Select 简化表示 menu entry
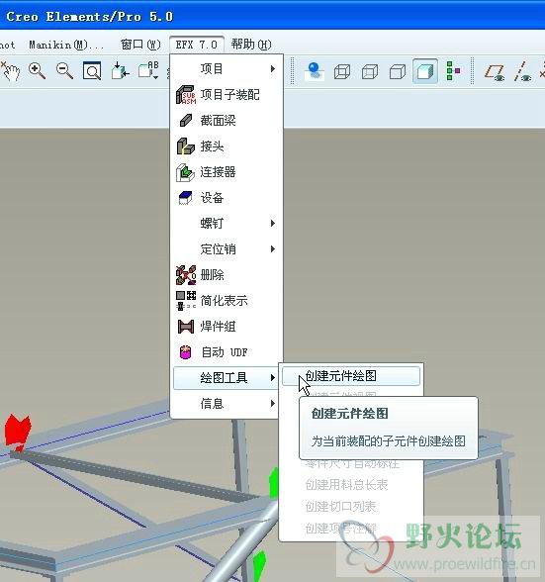This screenshot has height=582, width=545. pyautogui.click(x=226, y=301)
